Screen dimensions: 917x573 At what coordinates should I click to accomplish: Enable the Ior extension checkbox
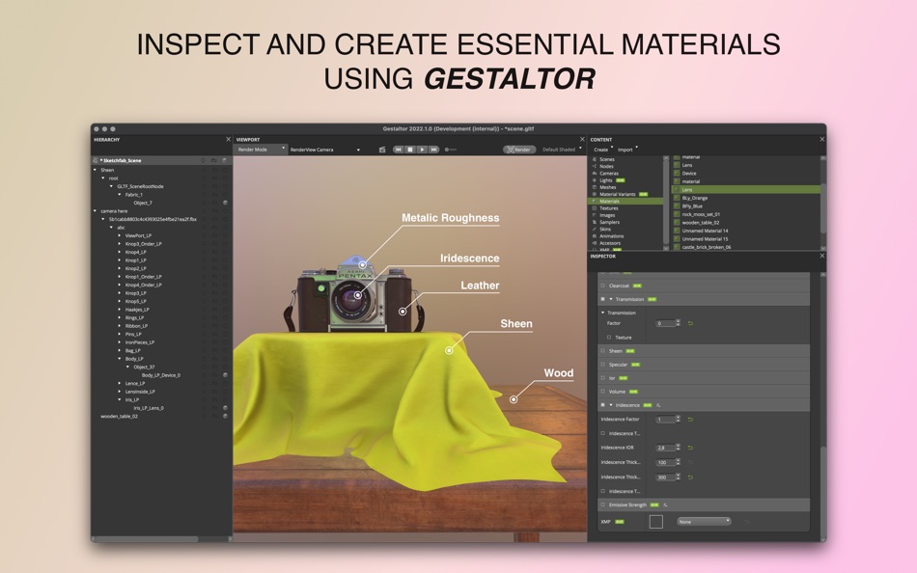pyautogui.click(x=603, y=378)
